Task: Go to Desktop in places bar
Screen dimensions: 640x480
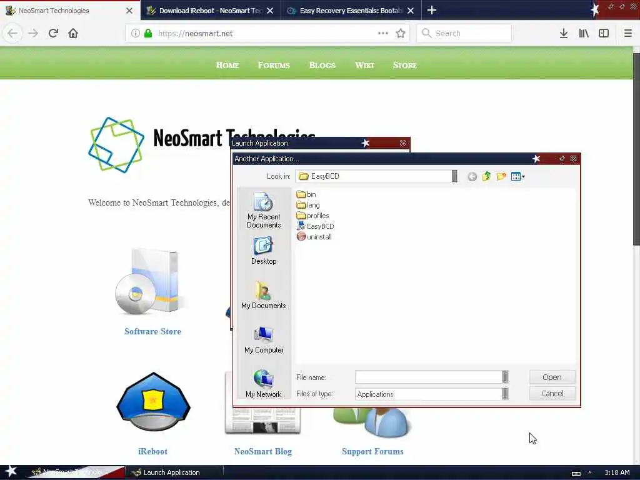Action: [264, 251]
